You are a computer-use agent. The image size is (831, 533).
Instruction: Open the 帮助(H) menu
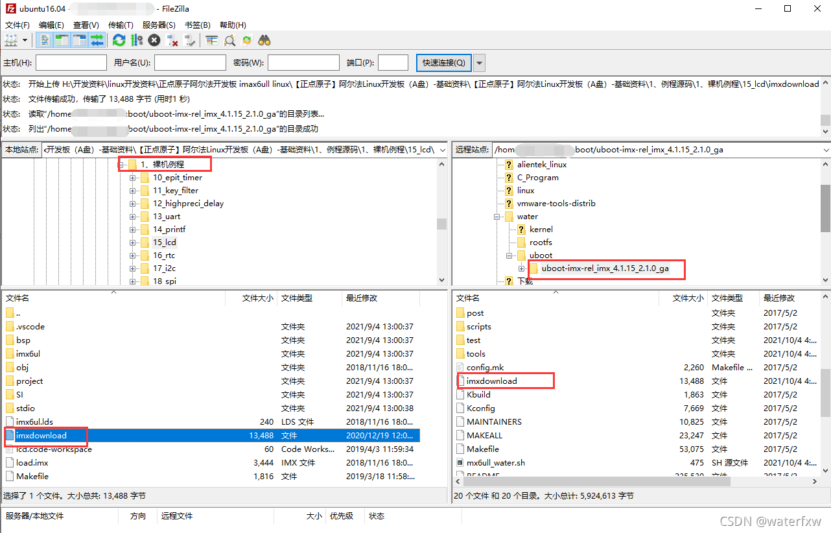[233, 25]
